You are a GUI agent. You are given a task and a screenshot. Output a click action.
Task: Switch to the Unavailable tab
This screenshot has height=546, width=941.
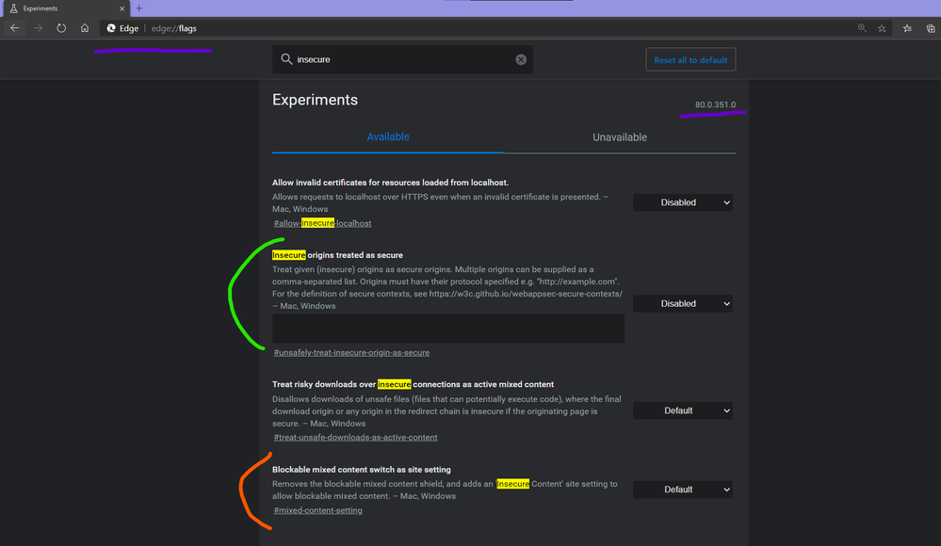click(620, 137)
